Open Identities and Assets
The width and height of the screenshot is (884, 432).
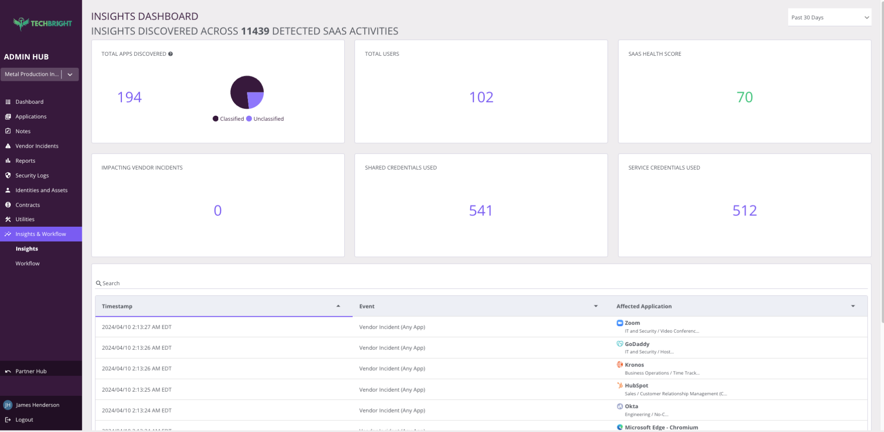click(x=41, y=190)
